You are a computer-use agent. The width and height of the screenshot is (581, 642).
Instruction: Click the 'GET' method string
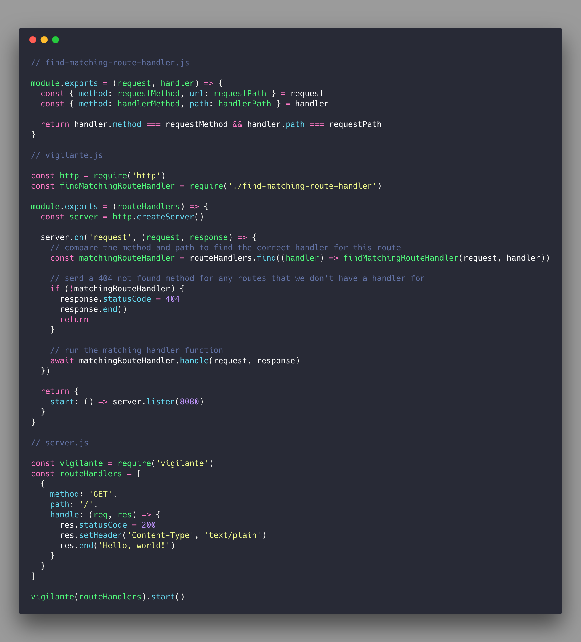click(x=101, y=494)
